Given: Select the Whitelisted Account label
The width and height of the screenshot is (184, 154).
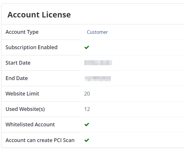Looking at the screenshot, I should point(30,125).
